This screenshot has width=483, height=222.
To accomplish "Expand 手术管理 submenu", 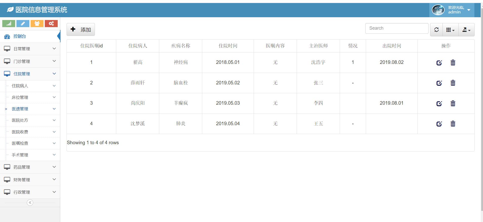I will [x=33, y=155].
